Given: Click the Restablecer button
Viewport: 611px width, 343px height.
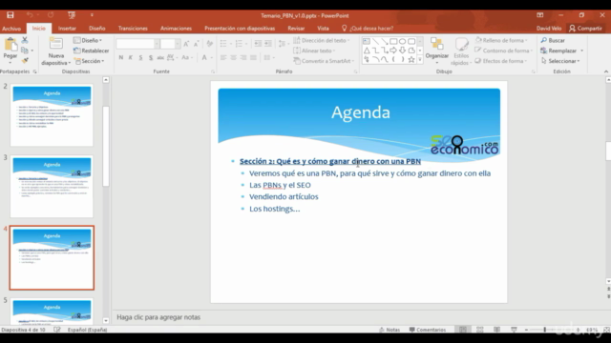Looking at the screenshot, I should point(92,50).
